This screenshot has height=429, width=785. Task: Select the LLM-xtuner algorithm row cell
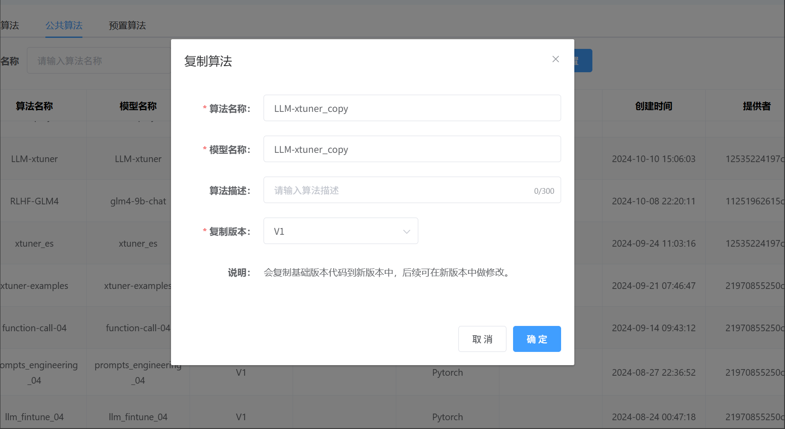point(34,159)
